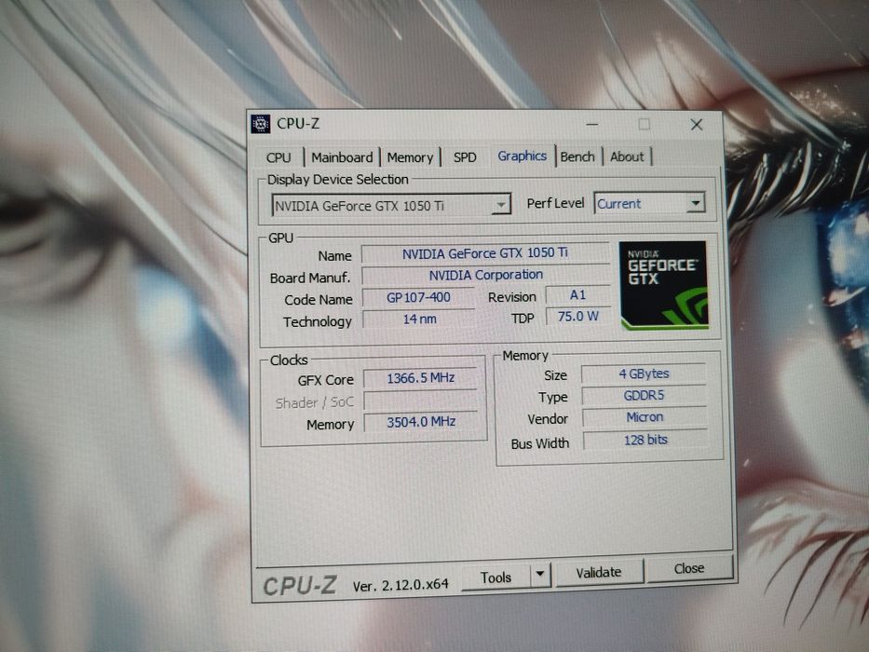The image size is (869, 652).
Task: Click the GP107-400 code name value
Action: pyautogui.click(x=418, y=298)
